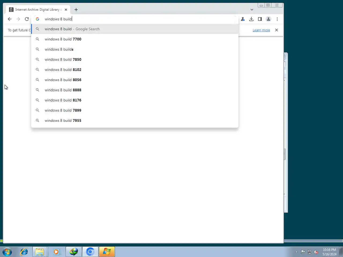Restore down the Chrome window
This screenshot has width=343, height=257.
268,5
